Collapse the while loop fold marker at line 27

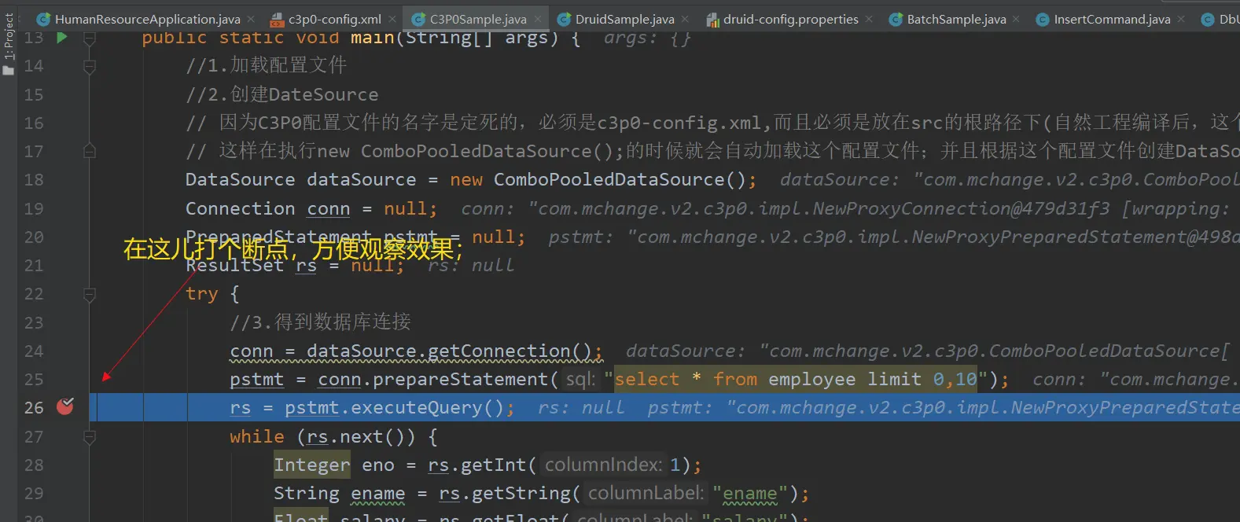point(90,437)
